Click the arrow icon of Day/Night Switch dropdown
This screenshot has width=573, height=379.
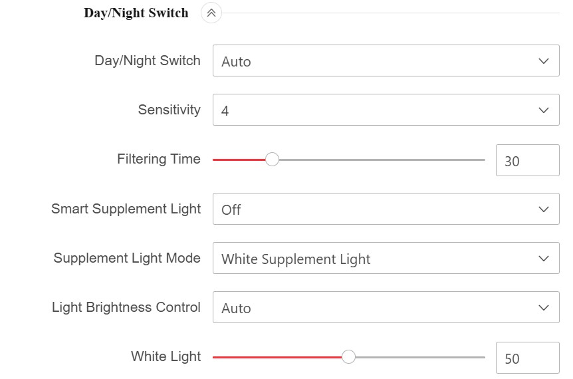click(x=544, y=61)
